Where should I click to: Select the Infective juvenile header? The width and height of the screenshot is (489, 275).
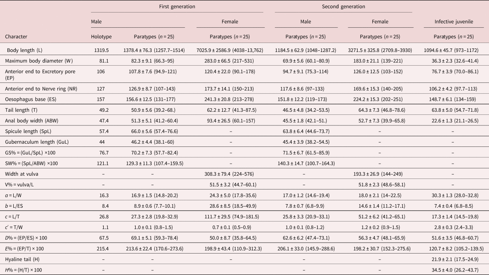pyautogui.click(x=454, y=22)
